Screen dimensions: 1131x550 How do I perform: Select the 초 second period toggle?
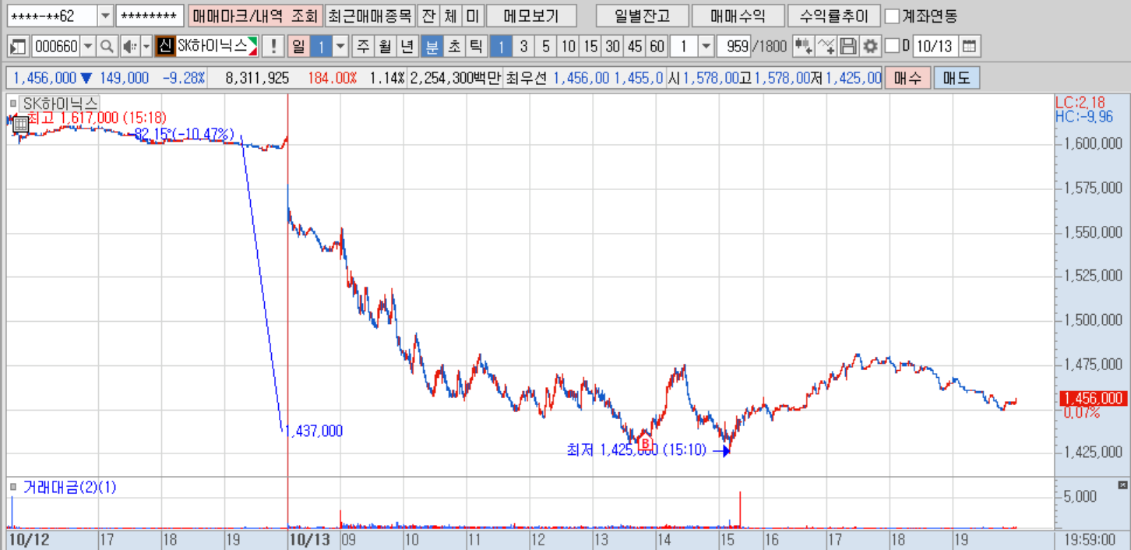pos(453,47)
